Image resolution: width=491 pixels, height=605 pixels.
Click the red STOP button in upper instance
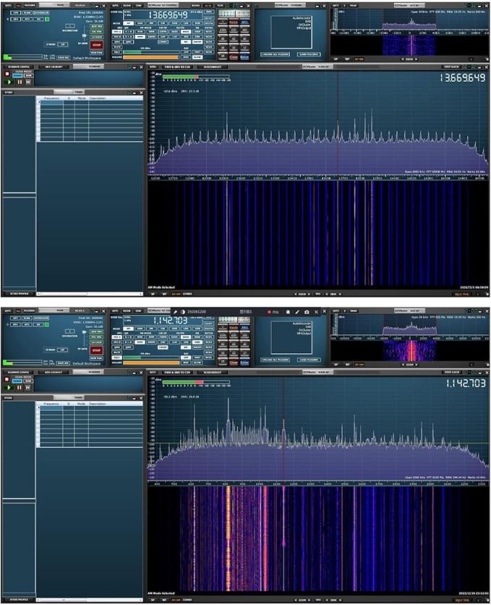pos(97,45)
